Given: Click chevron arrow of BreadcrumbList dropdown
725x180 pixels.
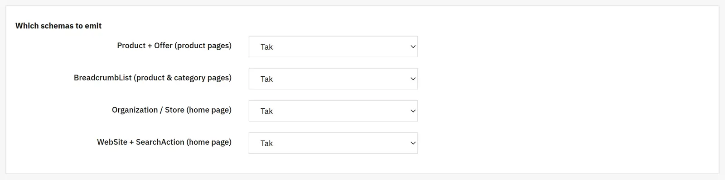Looking at the screenshot, I should point(413,79).
